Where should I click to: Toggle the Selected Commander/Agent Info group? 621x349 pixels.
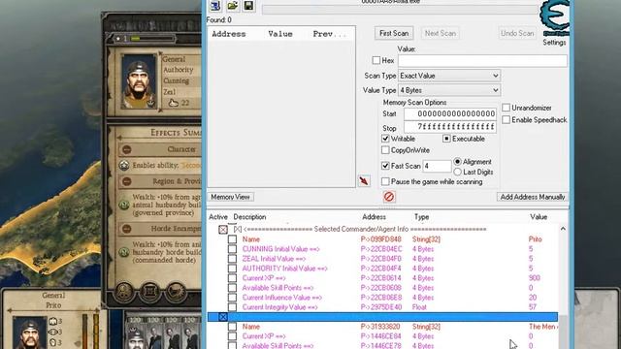223,230
